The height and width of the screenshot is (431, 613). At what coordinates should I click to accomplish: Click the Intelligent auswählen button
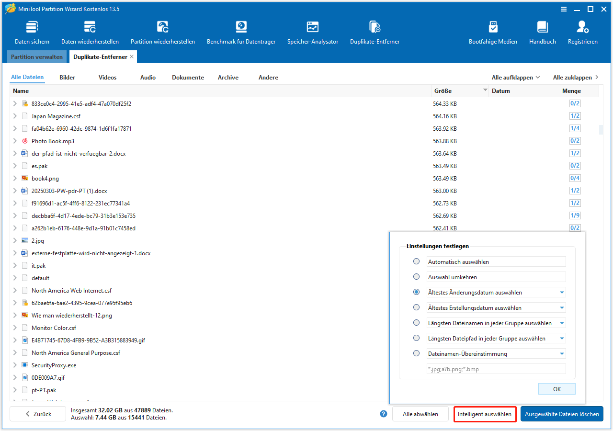[x=485, y=414]
